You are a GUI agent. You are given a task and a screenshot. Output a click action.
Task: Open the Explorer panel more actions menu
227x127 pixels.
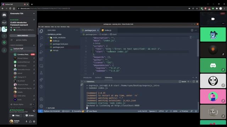(77, 30)
